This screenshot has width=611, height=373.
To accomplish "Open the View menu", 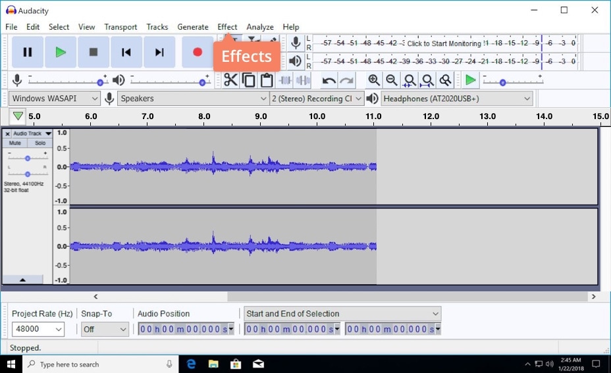I will point(86,27).
